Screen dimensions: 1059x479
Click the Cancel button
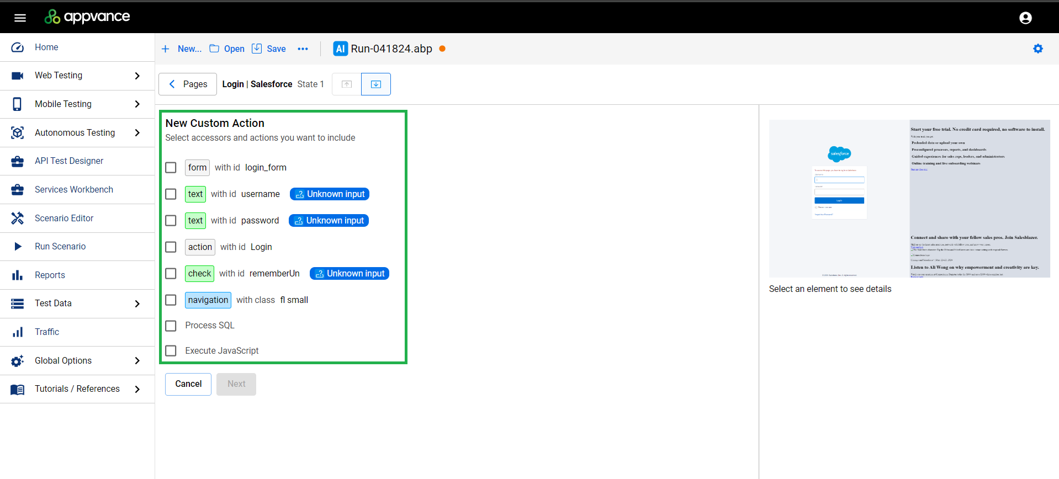point(188,384)
